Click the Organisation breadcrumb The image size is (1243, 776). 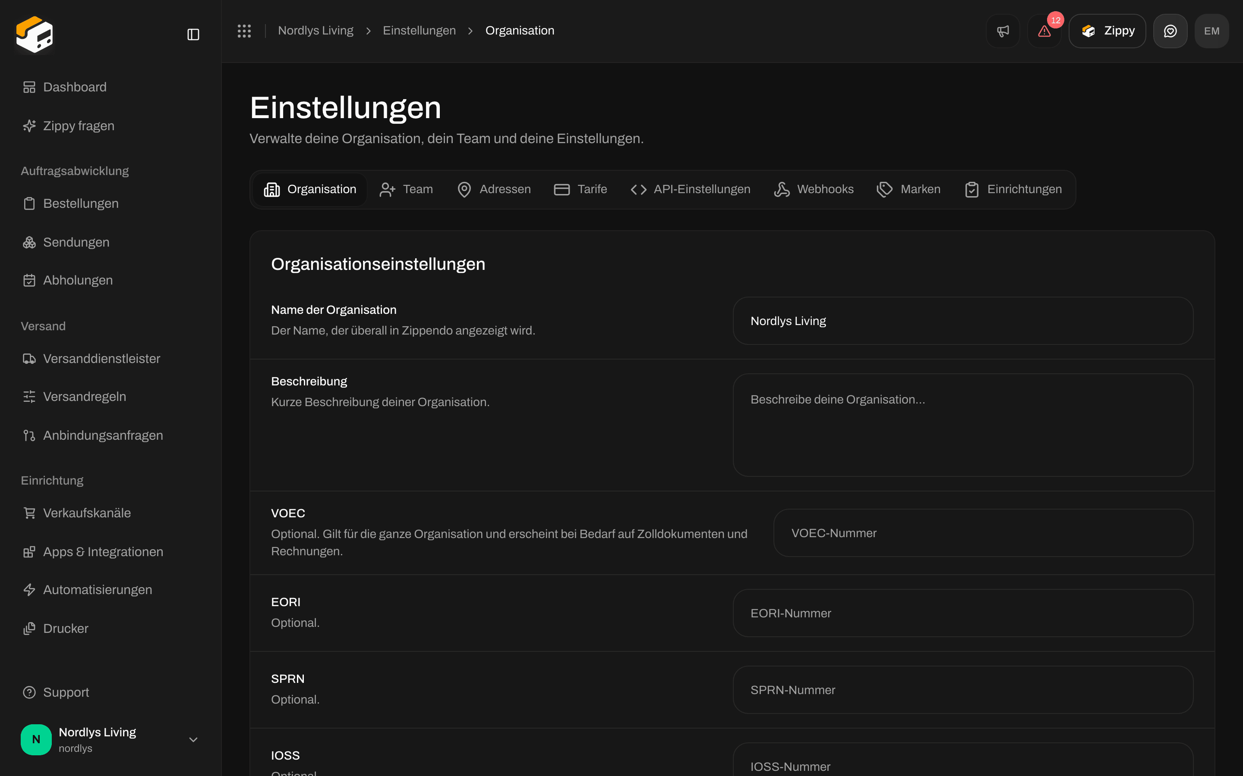[x=520, y=31]
